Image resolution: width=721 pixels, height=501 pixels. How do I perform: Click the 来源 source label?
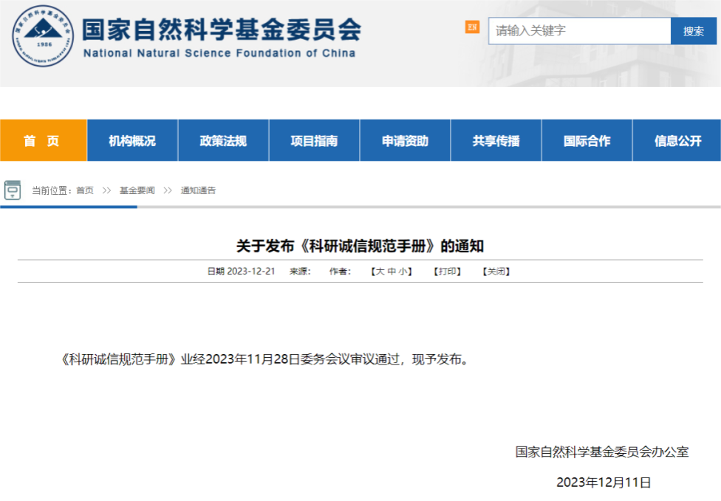(300, 272)
